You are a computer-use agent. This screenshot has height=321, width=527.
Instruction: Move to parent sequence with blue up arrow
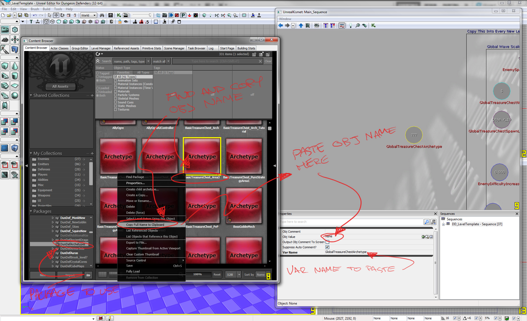pyautogui.click(x=301, y=26)
